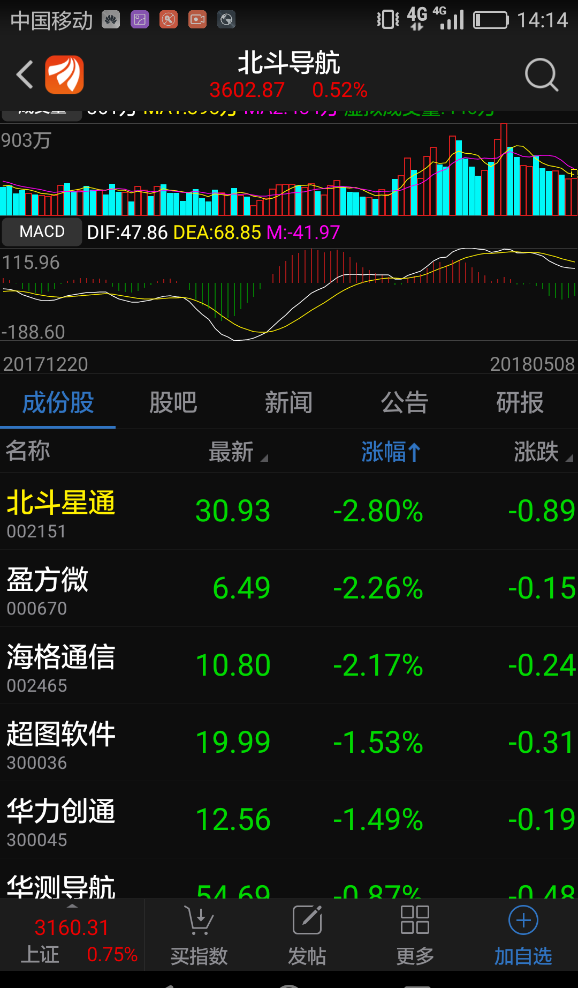Tap the battery status icon
Image resolution: width=578 pixels, height=988 pixels.
(491, 20)
